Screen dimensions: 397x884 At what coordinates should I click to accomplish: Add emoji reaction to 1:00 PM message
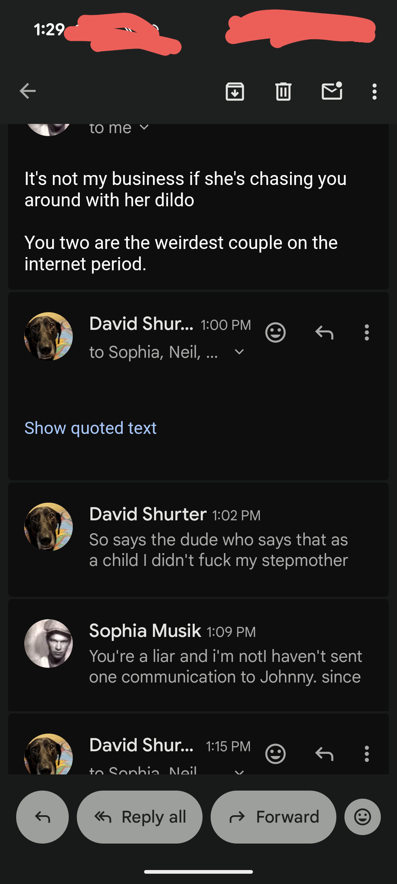point(275,333)
